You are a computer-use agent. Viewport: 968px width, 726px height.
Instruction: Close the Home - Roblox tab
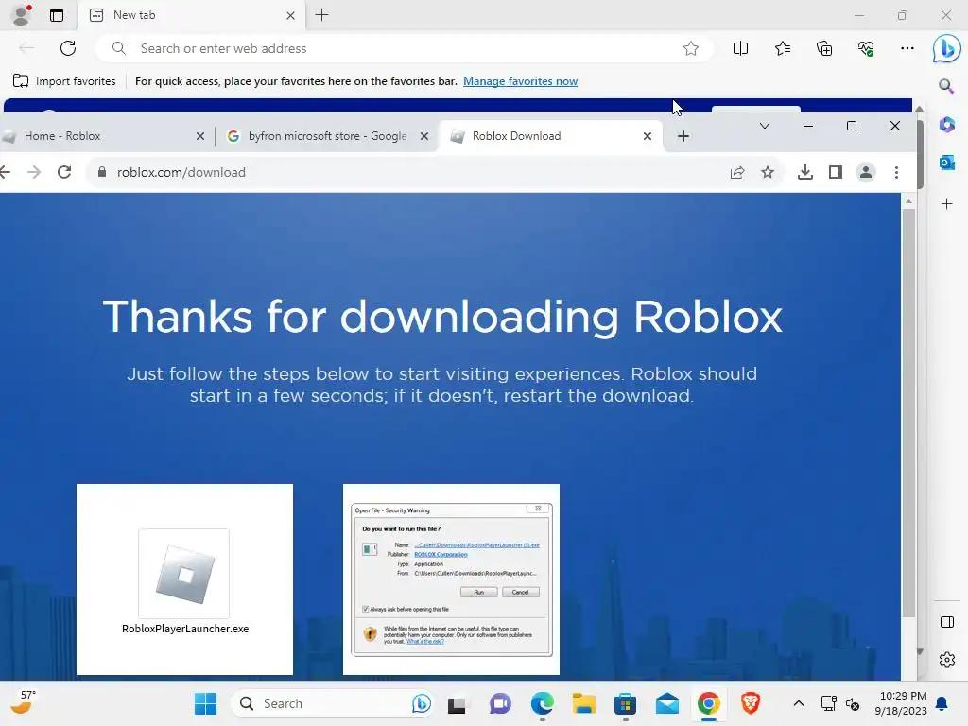pyautogui.click(x=200, y=136)
